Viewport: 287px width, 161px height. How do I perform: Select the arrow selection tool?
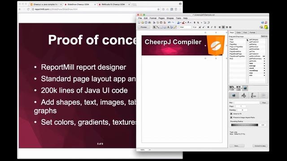154,27
